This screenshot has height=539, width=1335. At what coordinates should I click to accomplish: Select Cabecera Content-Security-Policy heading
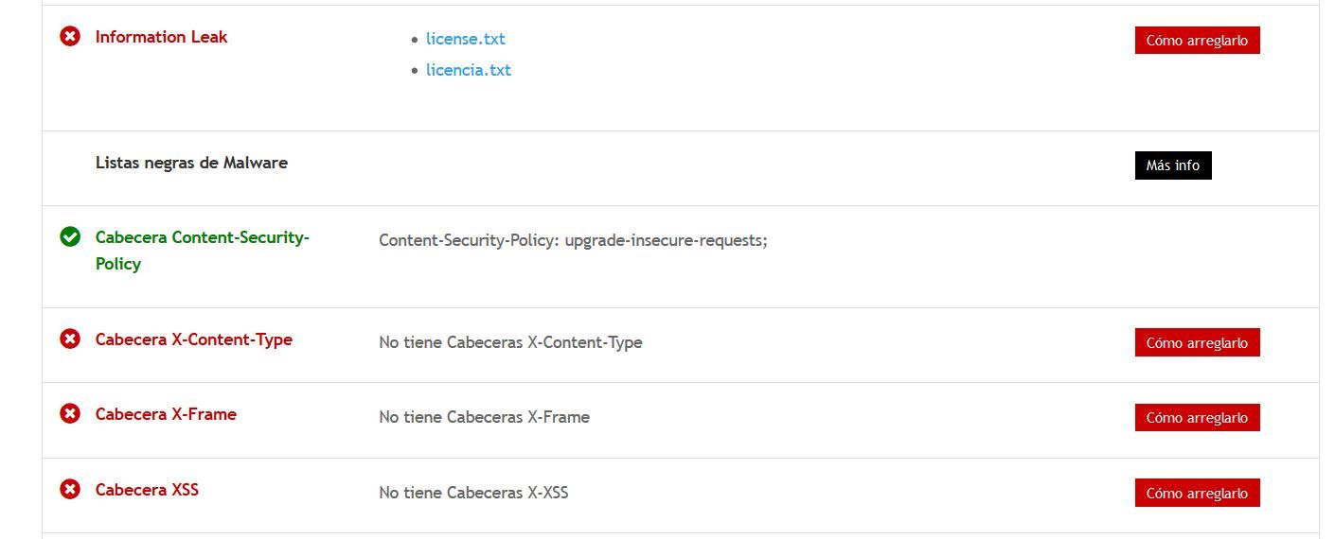(x=203, y=251)
